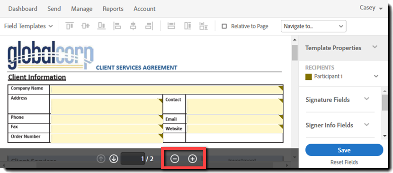393x173 pixels.
Task: Click the Order Number label cell
Action: tap(28, 138)
